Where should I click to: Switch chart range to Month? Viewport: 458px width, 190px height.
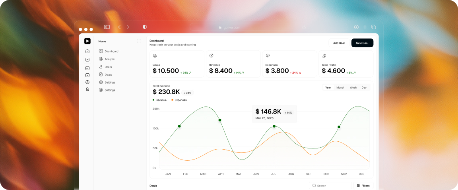tap(340, 87)
